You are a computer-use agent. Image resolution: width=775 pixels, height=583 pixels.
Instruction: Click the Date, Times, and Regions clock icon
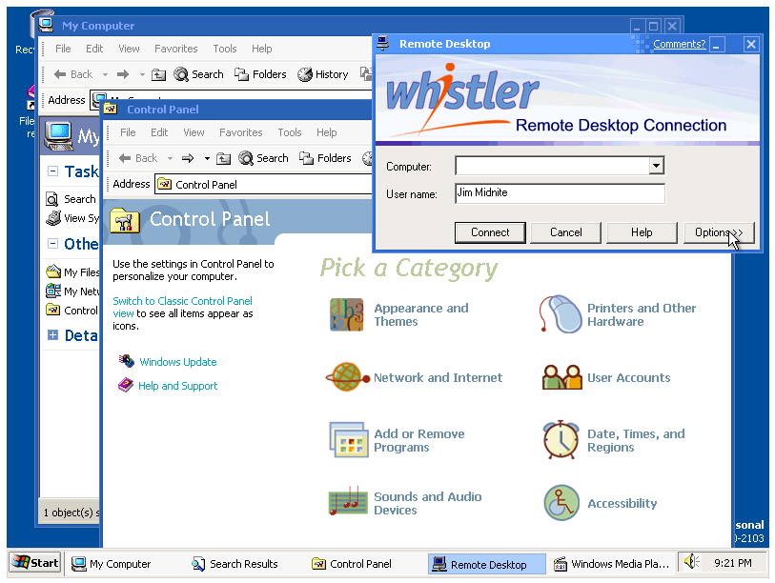[561, 440]
